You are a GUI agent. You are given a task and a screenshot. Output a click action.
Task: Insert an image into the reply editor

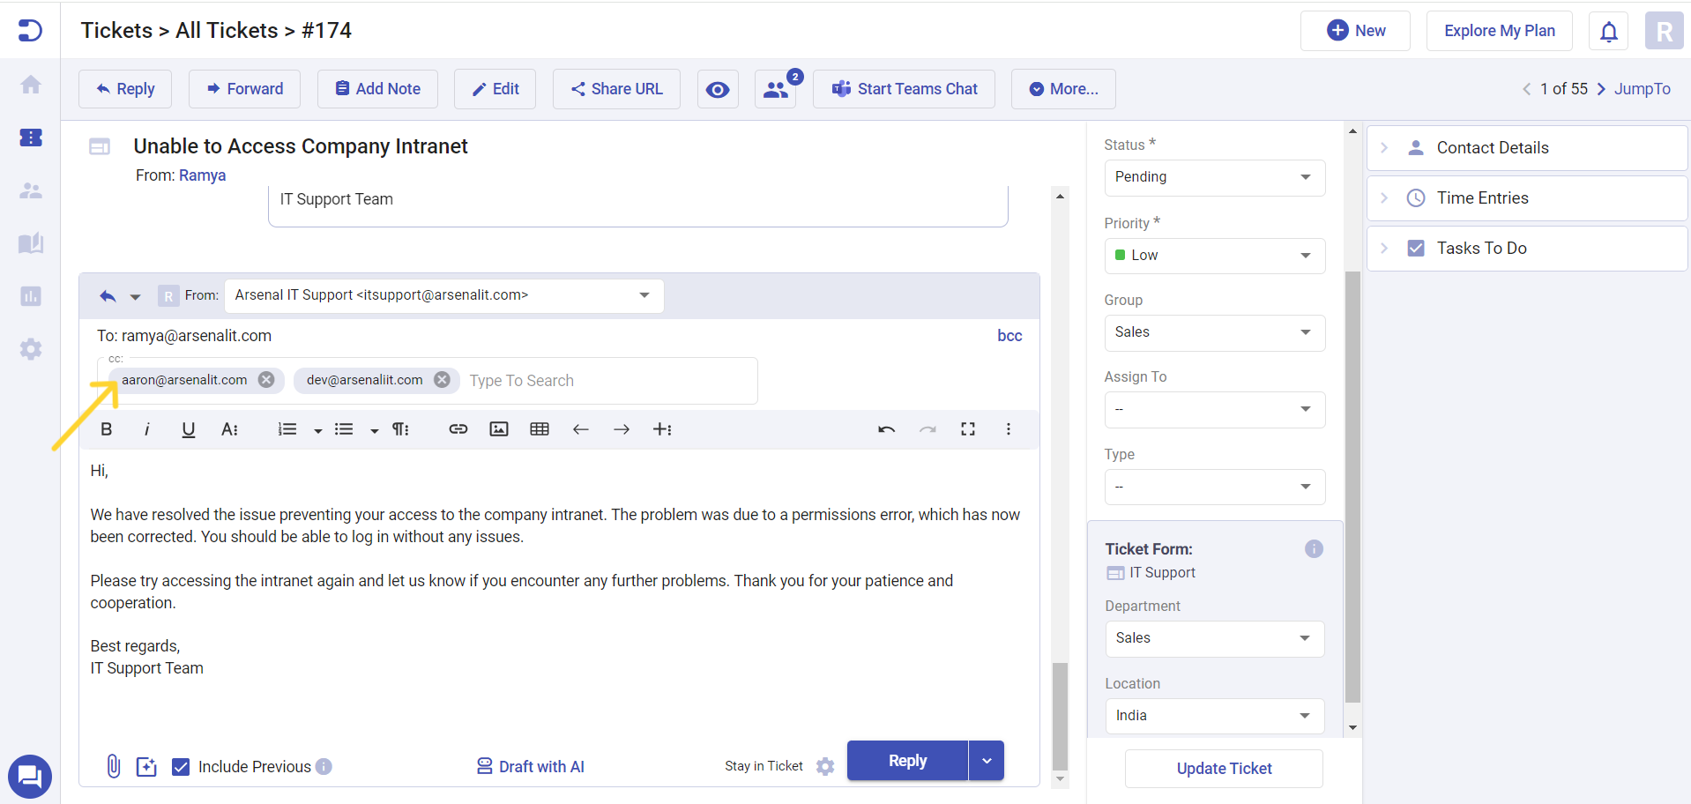click(x=499, y=429)
